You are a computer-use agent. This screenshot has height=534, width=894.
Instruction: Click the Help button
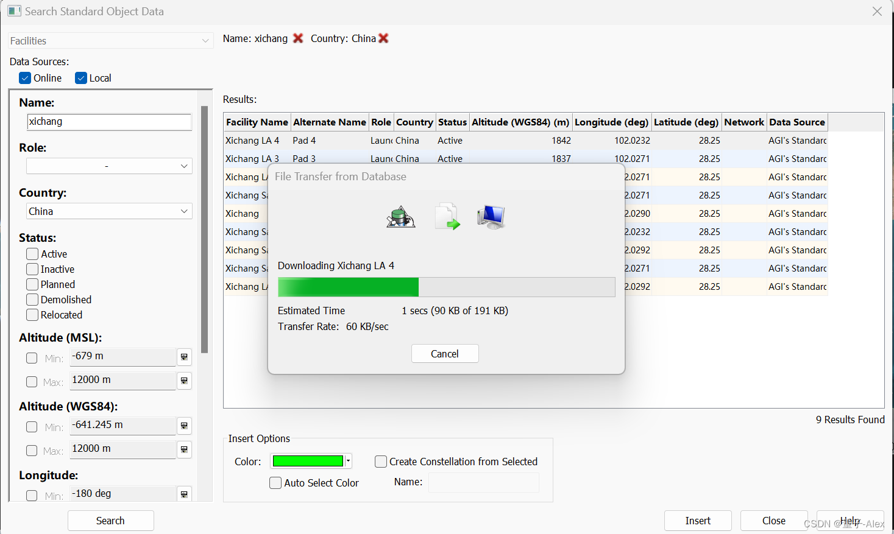coord(850,521)
